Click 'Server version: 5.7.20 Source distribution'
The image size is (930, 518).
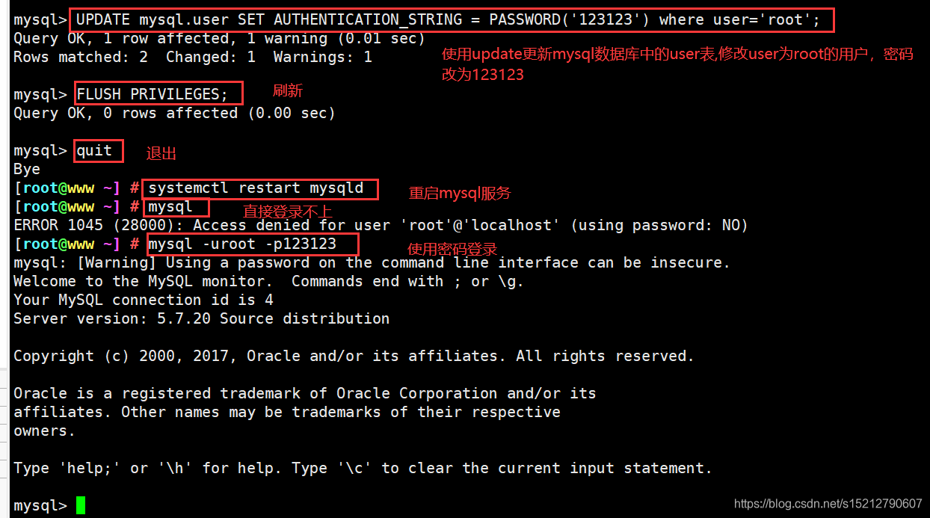pyautogui.click(x=201, y=319)
